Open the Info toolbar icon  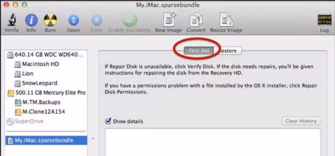click(31, 20)
